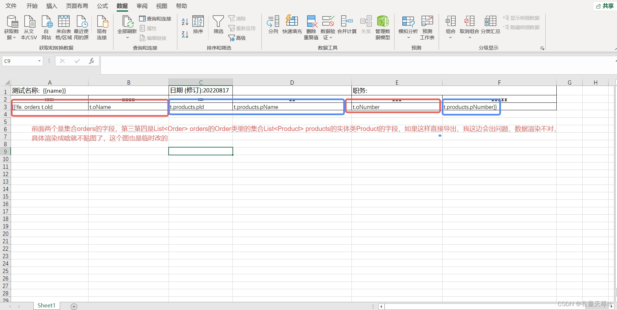Expand the 数据验证 dropdown arrow
Image resolution: width=617 pixels, height=310 pixels.
tap(331, 37)
